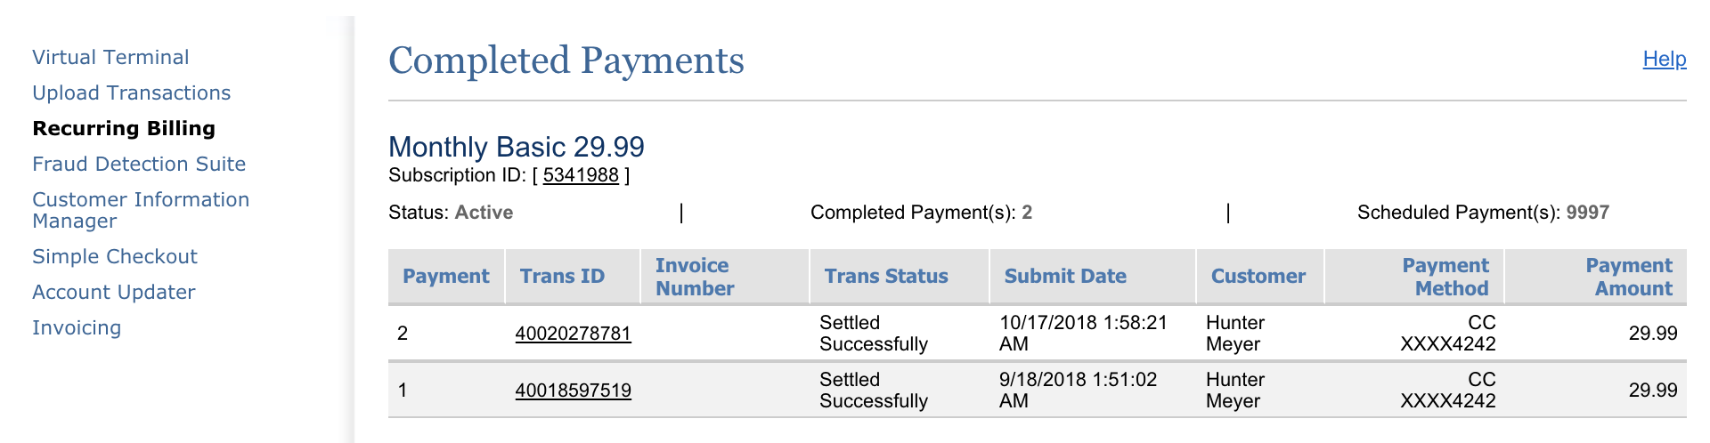Sort by Trans ID column header
The height and width of the screenshot is (443, 1710).
(x=562, y=277)
